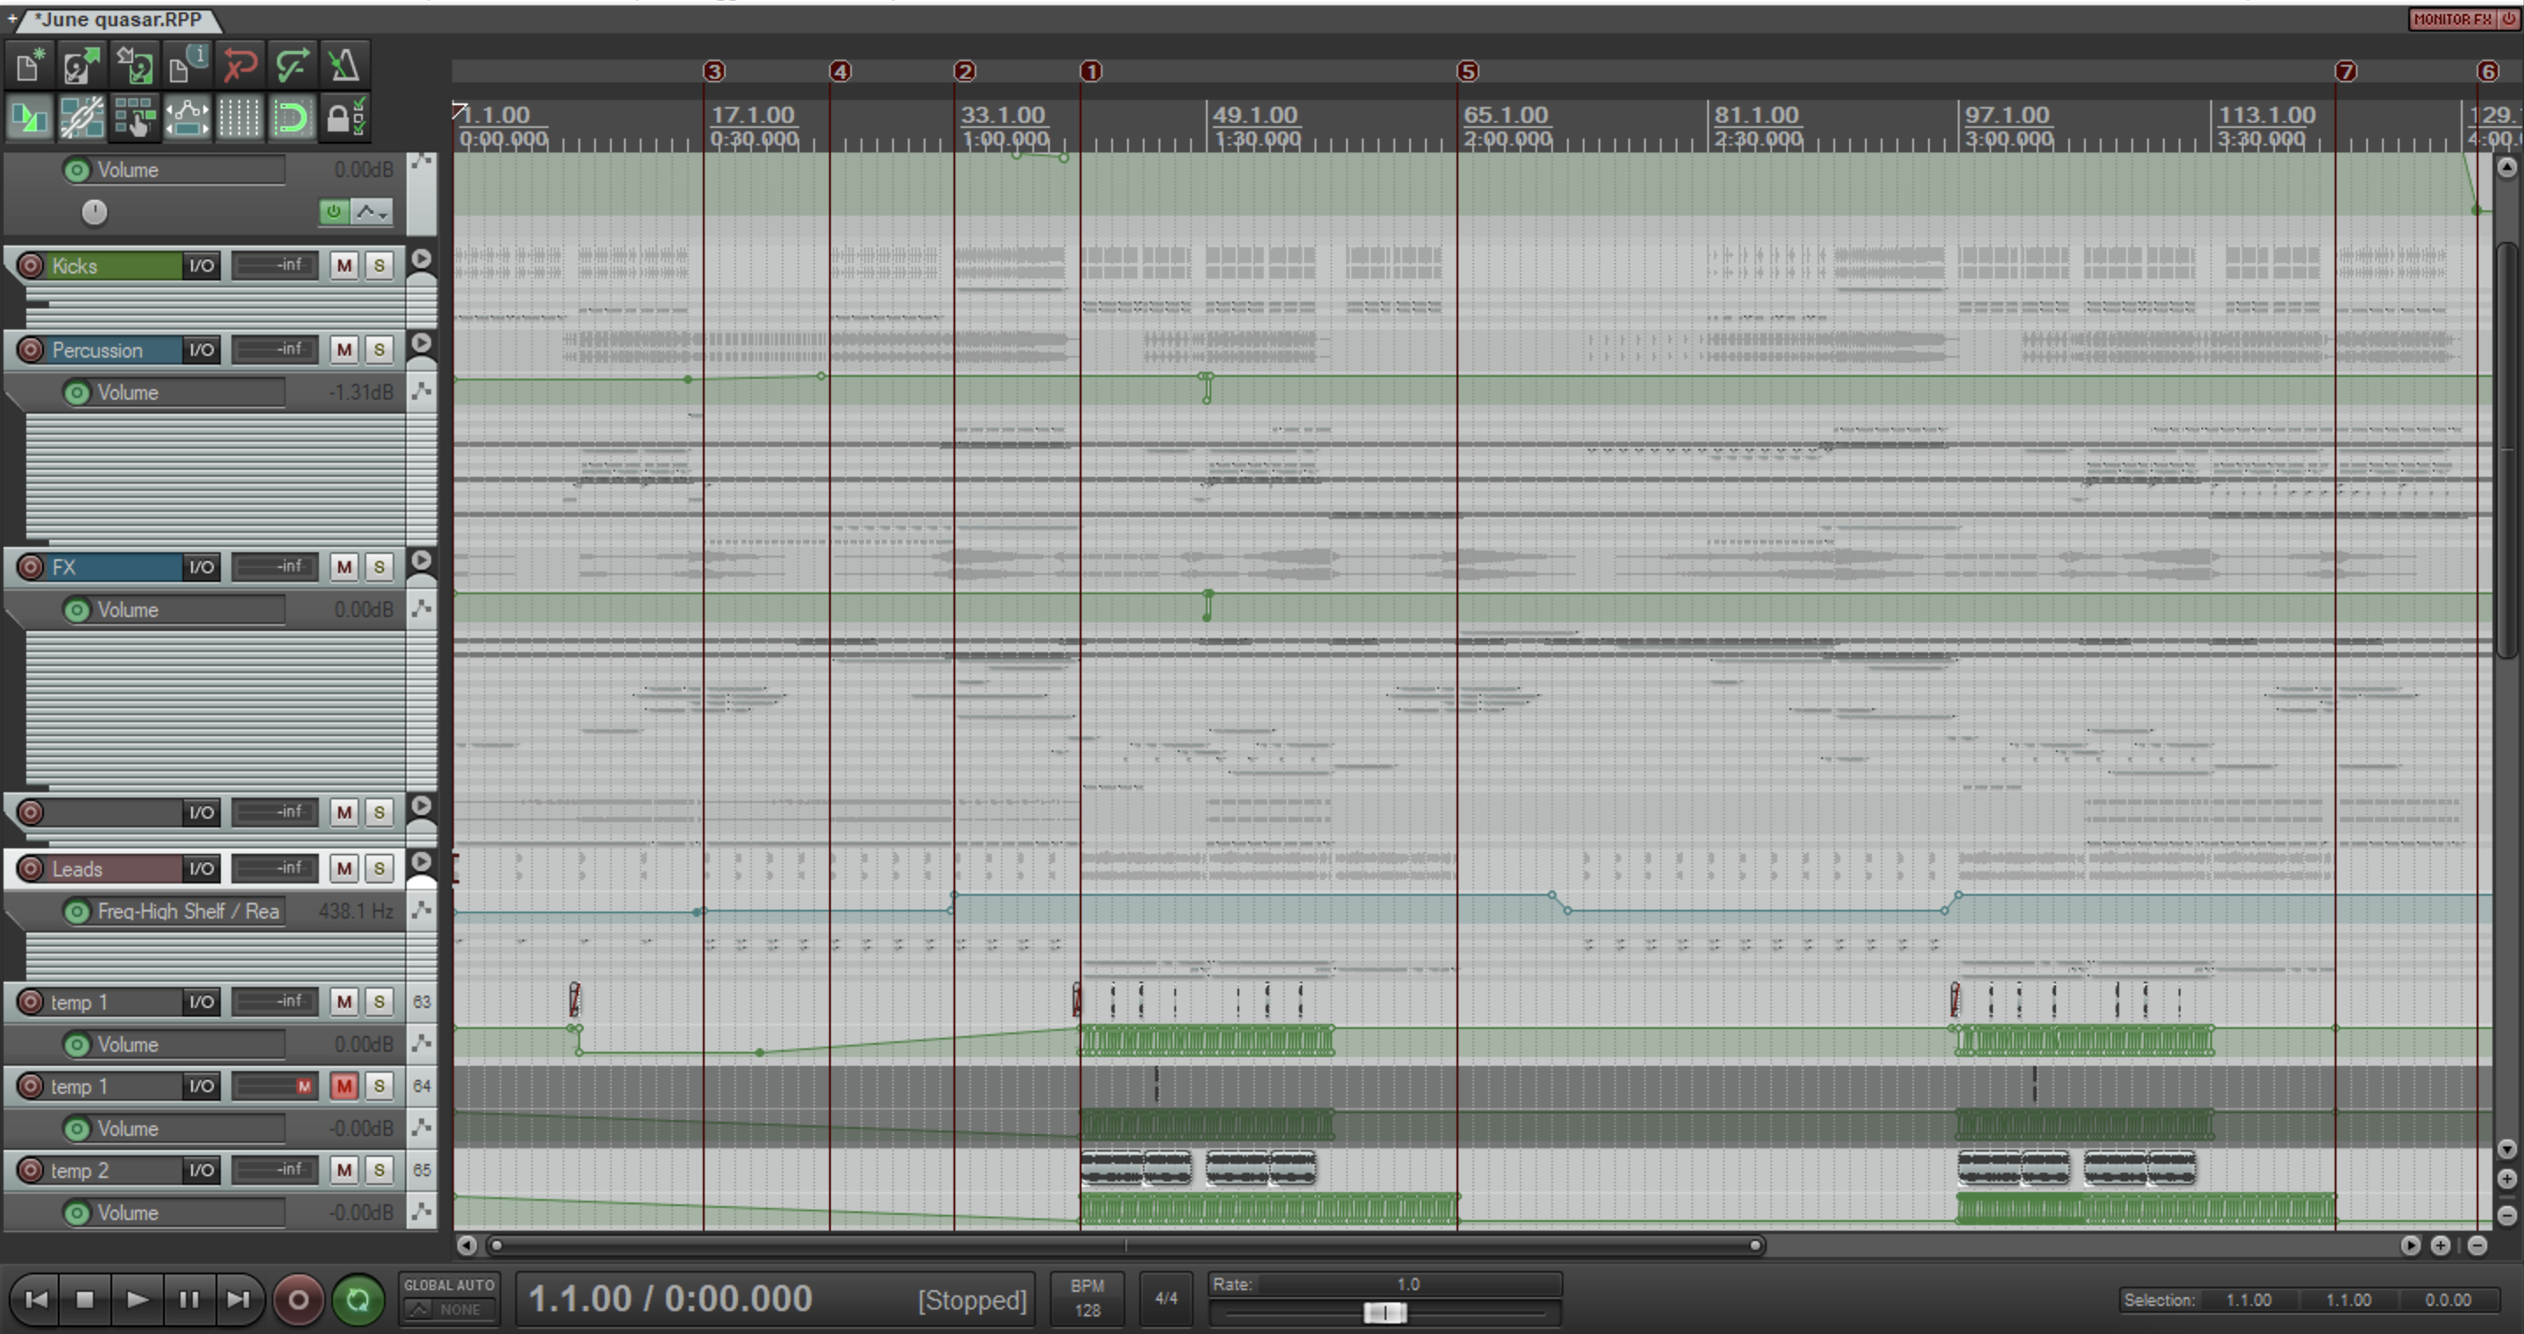Collapse the unnamed folder track above Leads
Image resolution: width=2524 pixels, height=1334 pixels.
tap(422, 805)
